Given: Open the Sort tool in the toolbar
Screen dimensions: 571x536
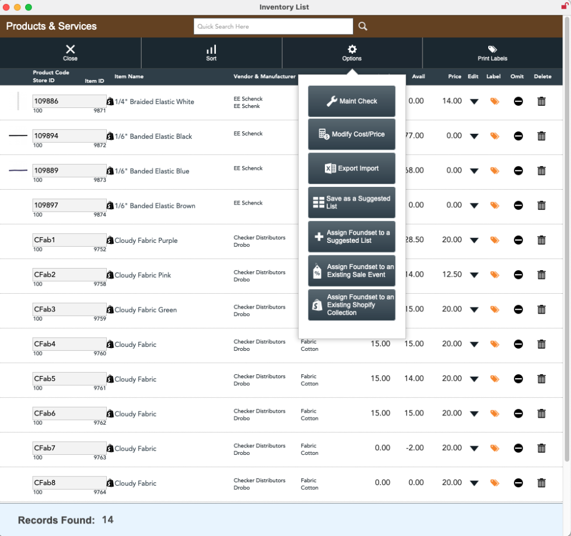Looking at the screenshot, I should (x=211, y=53).
